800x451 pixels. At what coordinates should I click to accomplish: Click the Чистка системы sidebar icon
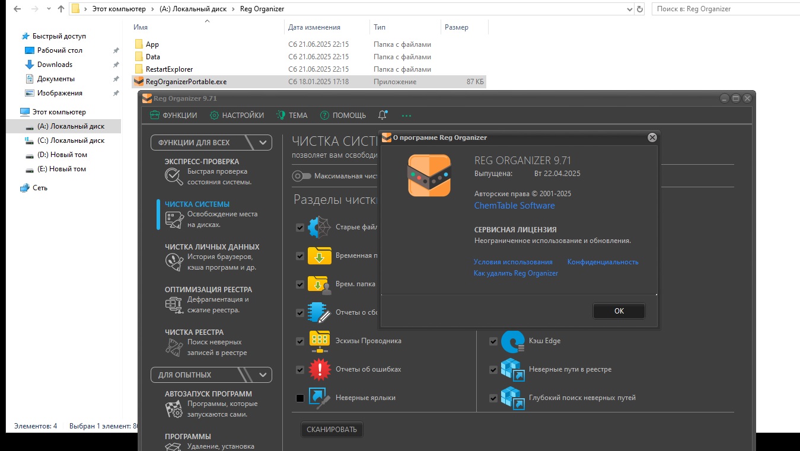click(x=174, y=219)
